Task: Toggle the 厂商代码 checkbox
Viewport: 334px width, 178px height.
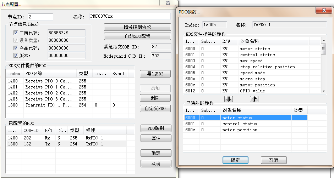Action: pyautogui.click(x=16, y=33)
